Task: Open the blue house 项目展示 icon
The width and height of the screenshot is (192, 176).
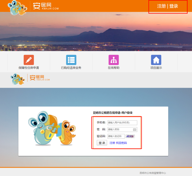Action: click(x=156, y=60)
